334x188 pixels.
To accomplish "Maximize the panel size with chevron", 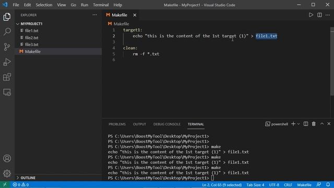I will pos(322,124).
